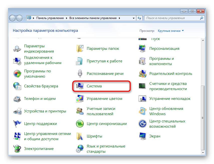Open the Приступая к работе icon
This screenshot has width=214, height=164.
click(79, 61)
